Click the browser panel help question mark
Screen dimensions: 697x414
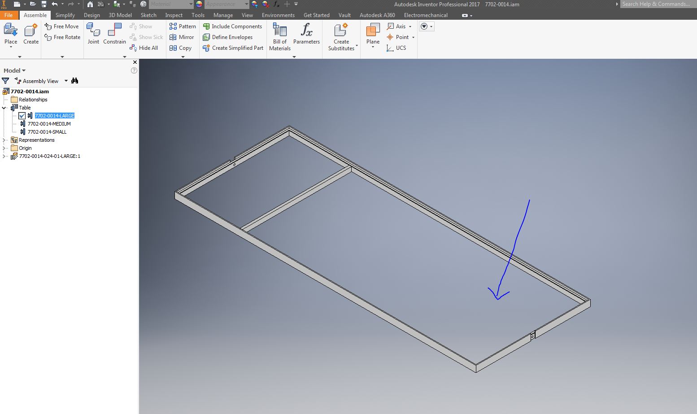pos(134,70)
